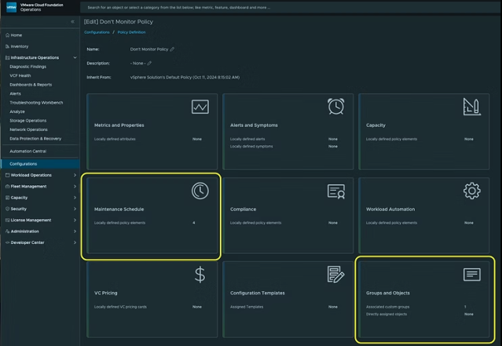Expand License Management chevron
Image resolution: width=502 pixels, height=346 pixels.
[75, 220]
